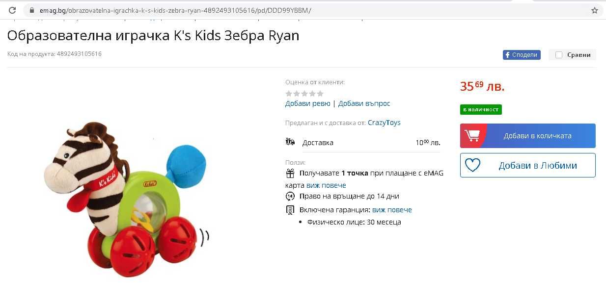Click the Facebook icon on the Сподели button
This screenshot has height=301, width=606.
coord(507,55)
